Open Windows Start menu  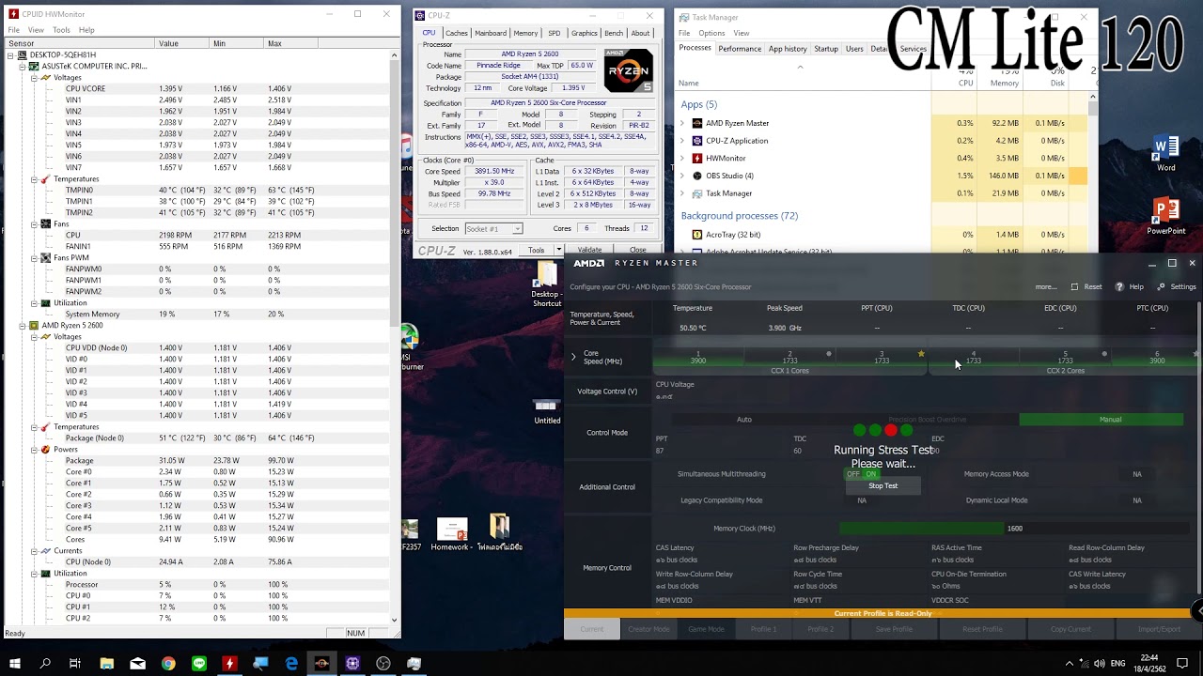(15, 664)
